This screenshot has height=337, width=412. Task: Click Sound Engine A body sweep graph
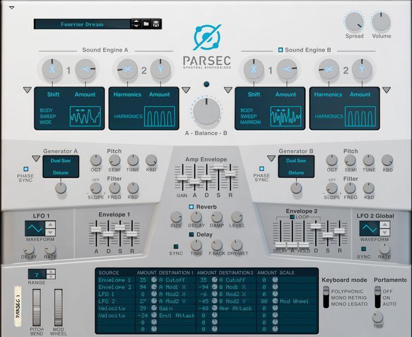pyautogui.click(x=85, y=116)
